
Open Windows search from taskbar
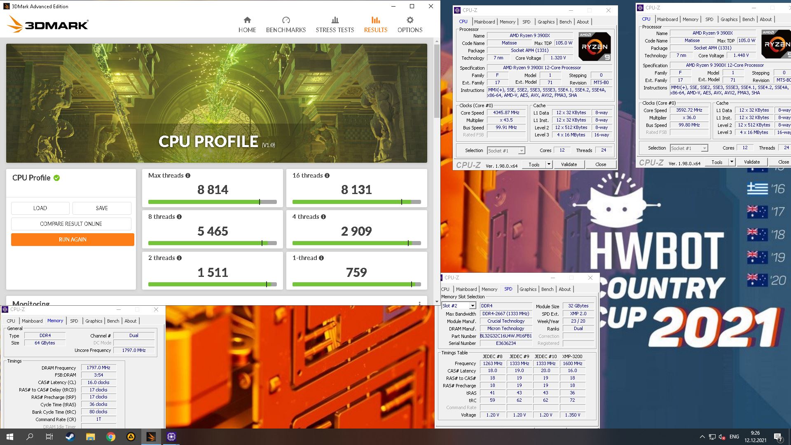[30, 437]
